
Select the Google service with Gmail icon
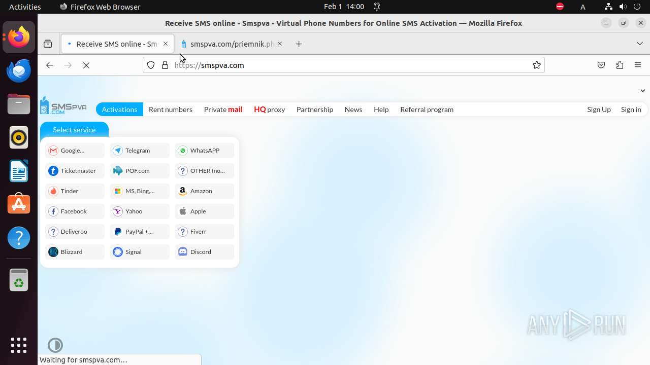coord(75,151)
